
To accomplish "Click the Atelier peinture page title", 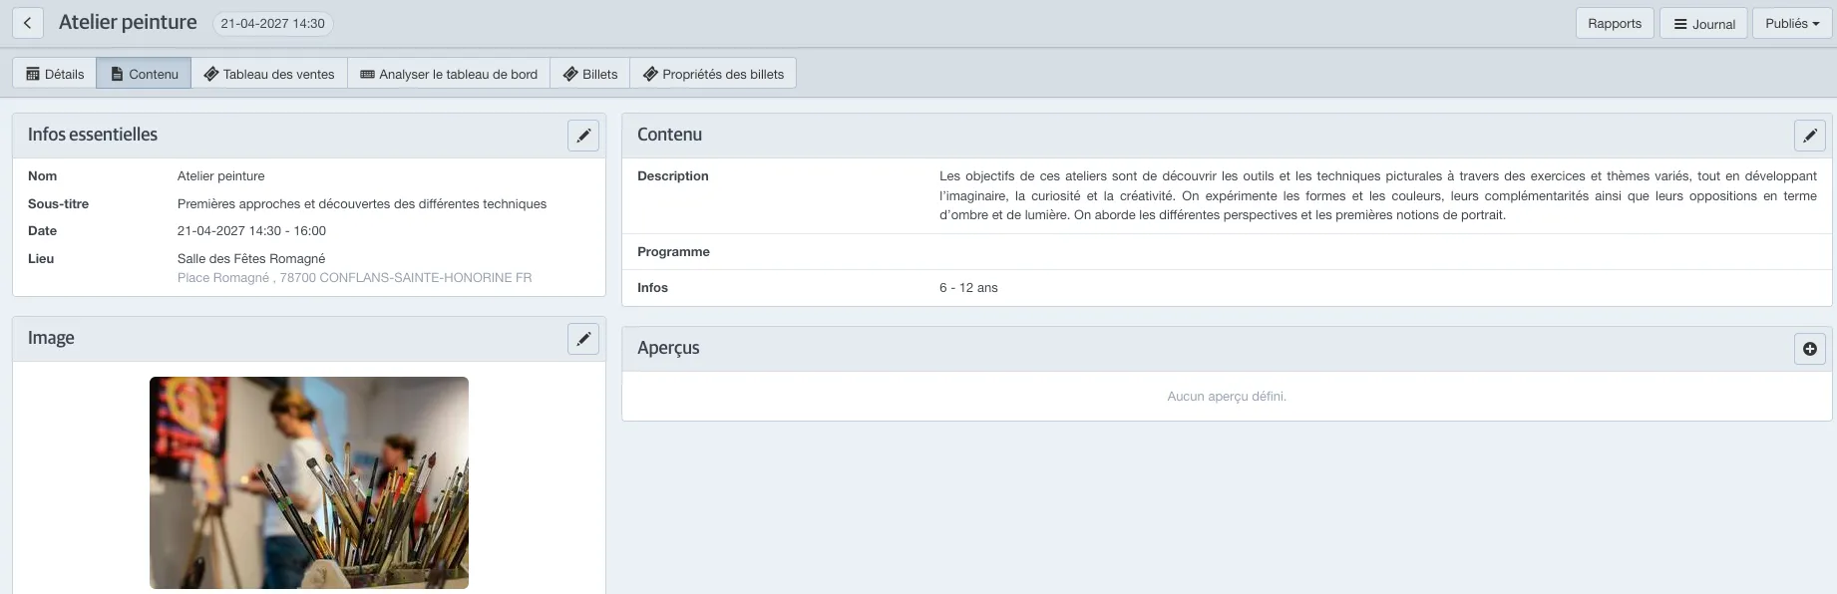I will point(128,22).
